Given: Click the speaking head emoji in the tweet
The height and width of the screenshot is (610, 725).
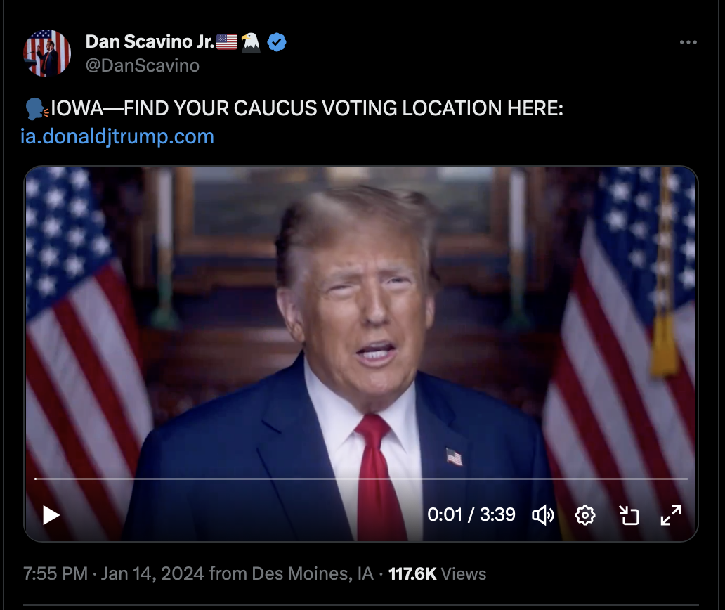Looking at the screenshot, I should [x=36, y=109].
